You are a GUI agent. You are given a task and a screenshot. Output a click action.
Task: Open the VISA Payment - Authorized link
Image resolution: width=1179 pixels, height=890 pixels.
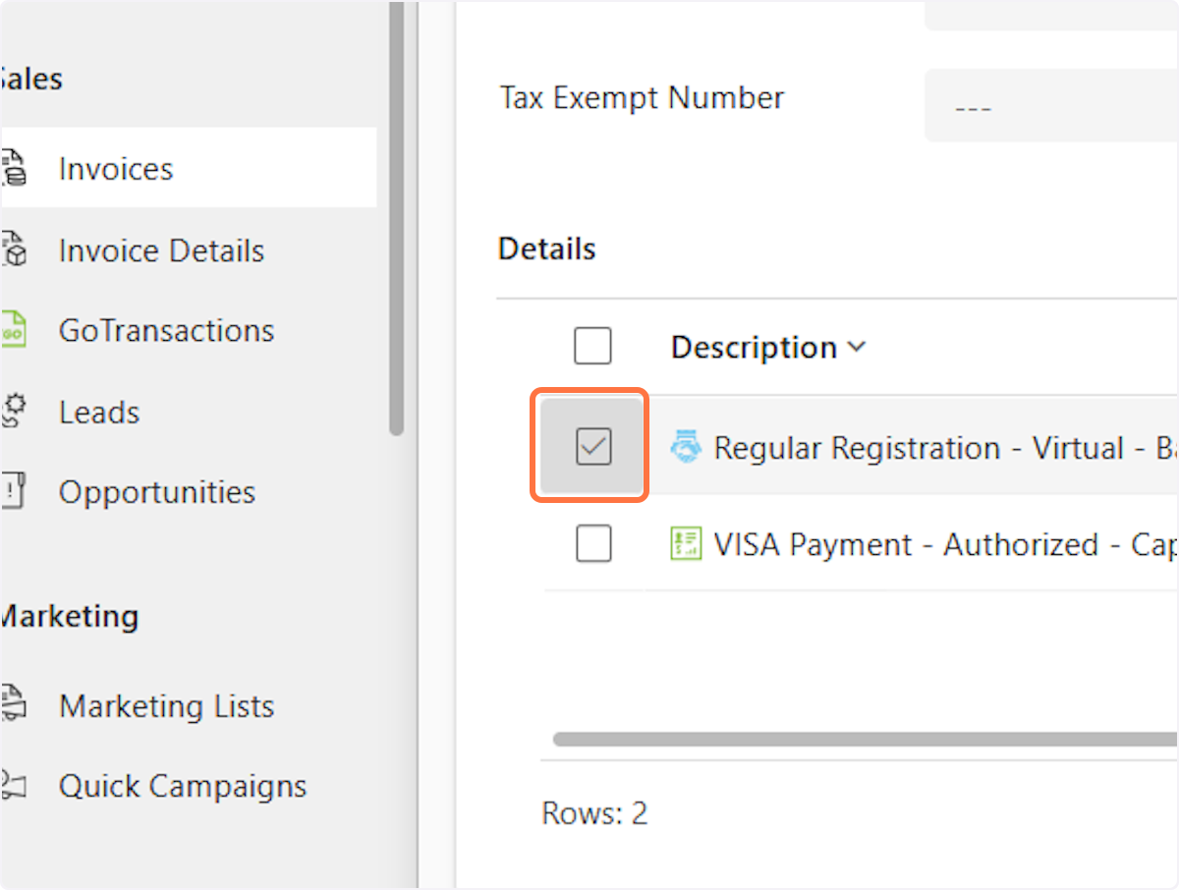tap(943, 544)
